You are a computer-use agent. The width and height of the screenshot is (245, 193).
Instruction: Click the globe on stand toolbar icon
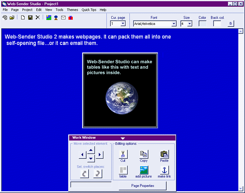tap(56, 18)
